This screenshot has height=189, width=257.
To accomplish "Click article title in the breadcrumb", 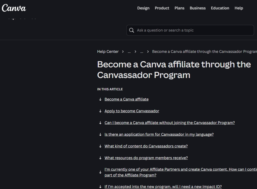I will pyautogui.click(x=205, y=52).
